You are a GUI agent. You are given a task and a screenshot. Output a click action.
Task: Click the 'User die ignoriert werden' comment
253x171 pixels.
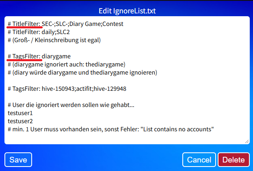[71, 105]
